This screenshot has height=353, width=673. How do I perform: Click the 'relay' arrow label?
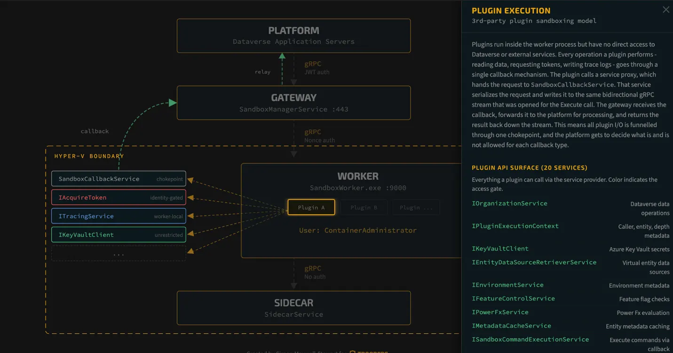tap(262, 72)
